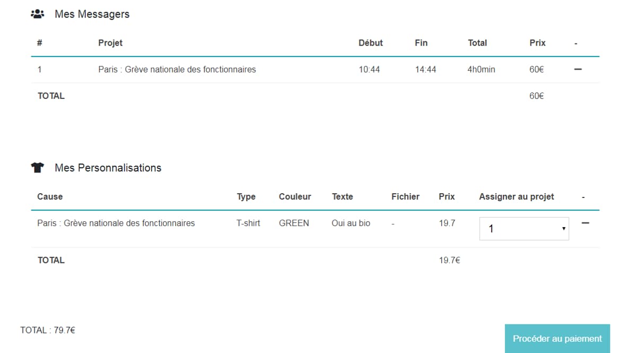Remove messager row 1 with minus icon
This screenshot has height=353, width=629.
tap(578, 69)
